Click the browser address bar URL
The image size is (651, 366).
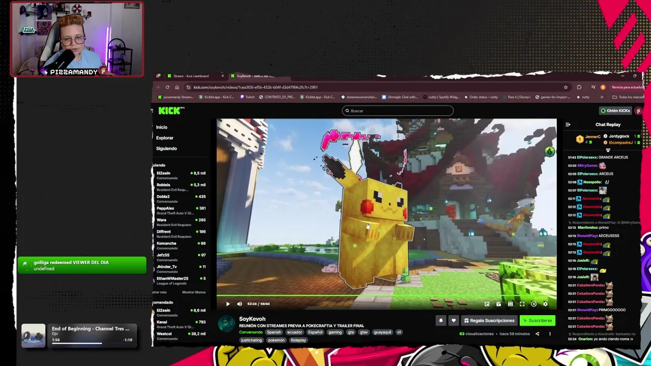(x=255, y=87)
